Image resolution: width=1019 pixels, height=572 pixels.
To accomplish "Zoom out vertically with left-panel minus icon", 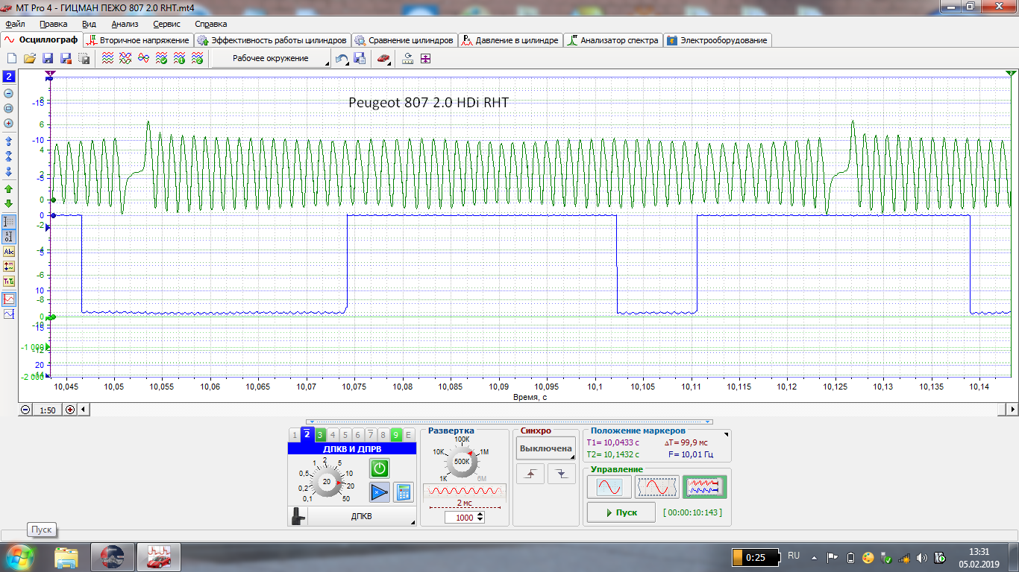I will [x=9, y=93].
